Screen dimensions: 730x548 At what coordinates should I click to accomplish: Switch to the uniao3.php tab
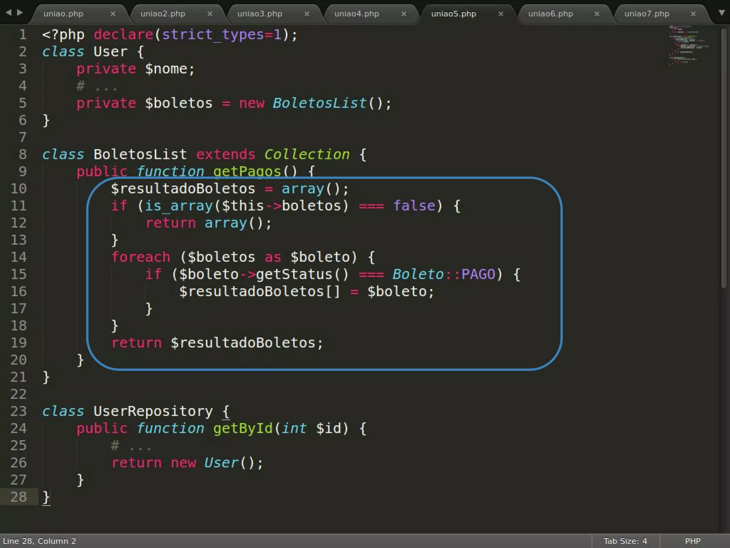click(259, 14)
